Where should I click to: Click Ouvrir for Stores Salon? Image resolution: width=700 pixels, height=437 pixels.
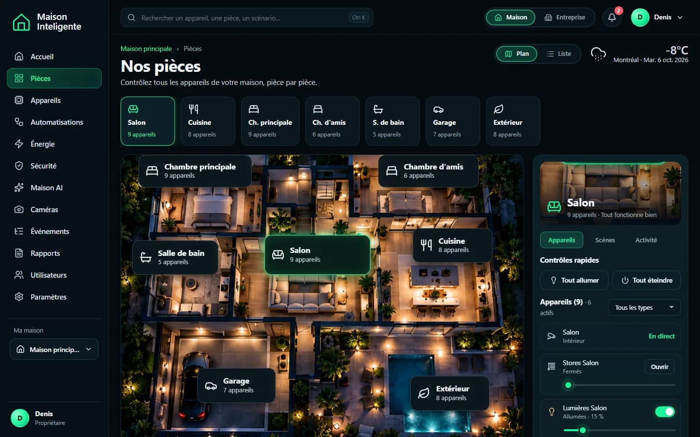[660, 367]
